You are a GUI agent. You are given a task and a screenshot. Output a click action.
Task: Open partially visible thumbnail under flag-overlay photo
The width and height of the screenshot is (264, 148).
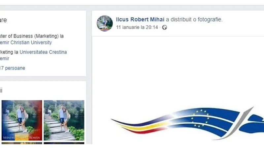22,143
